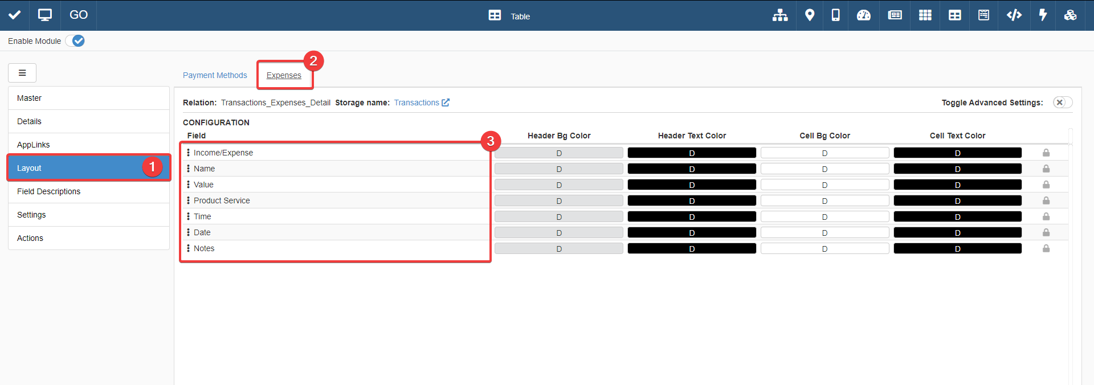Click the sitemap hierarchy icon in top toolbar
This screenshot has height=385, width=1094.
click(780, 15)
